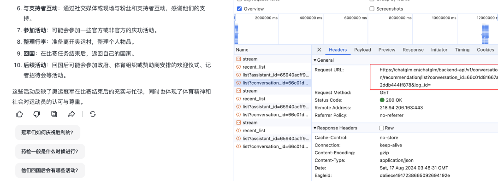Click the 10000000 ms marker in the overview timeline
Image resolution: width=498 pixels, height=181 pixels.
[x=444, y=18]
